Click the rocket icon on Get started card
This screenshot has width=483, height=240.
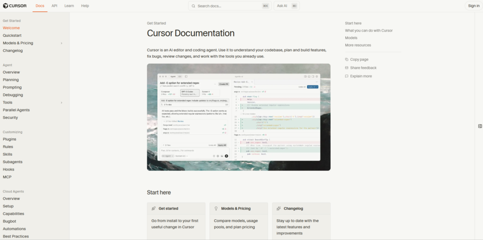click(154, 208)
